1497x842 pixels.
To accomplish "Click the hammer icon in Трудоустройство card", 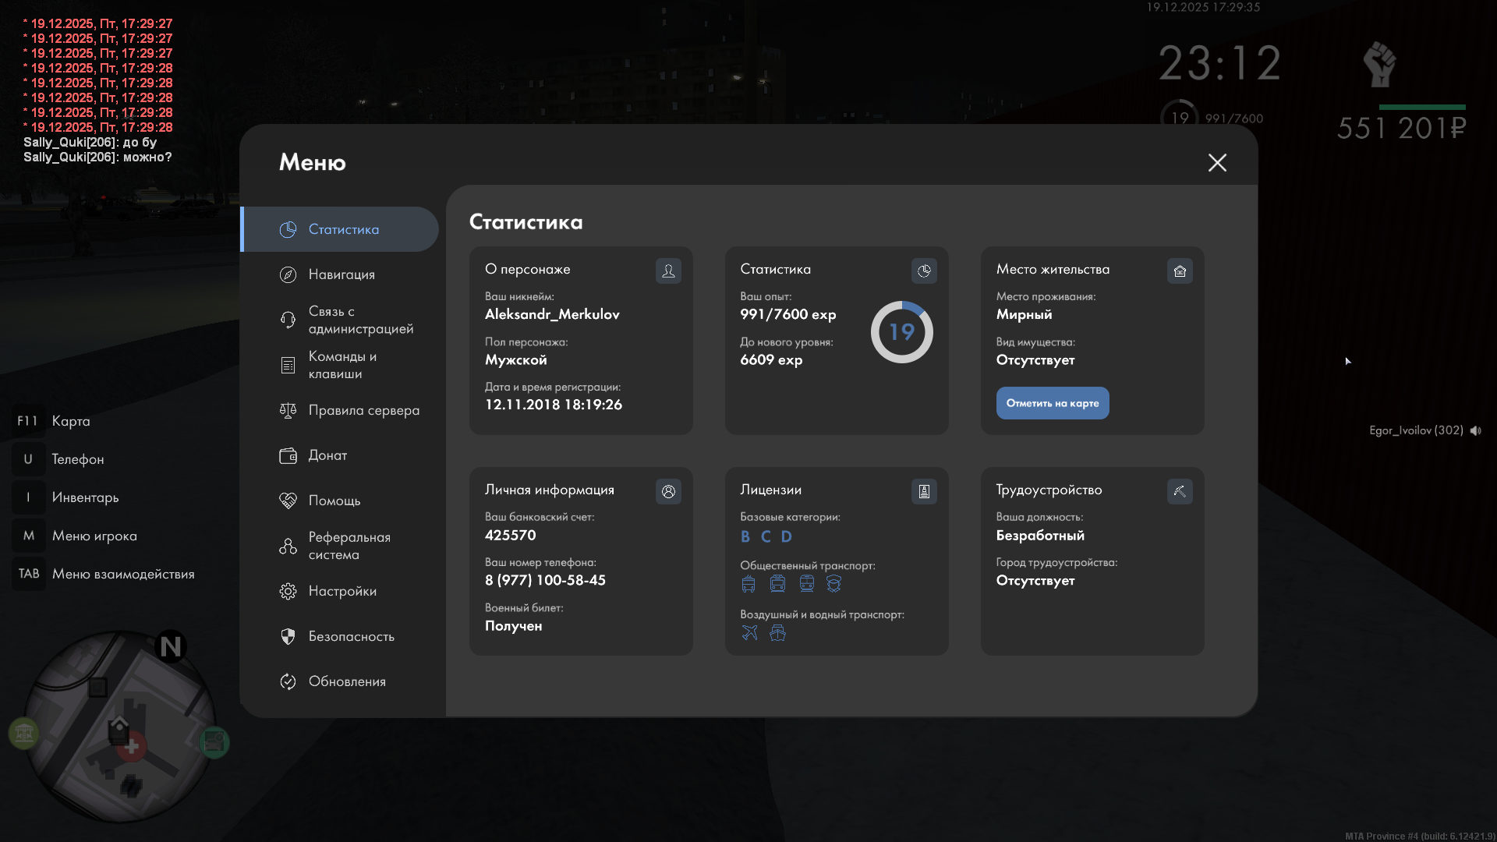I will coord(1180,491).
